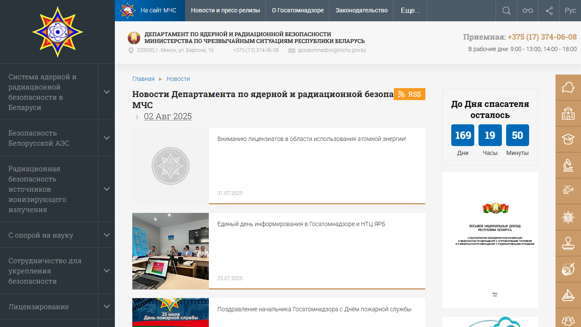Expand the С опорой на науку arrow
This screenshot has height=327, width=581.
107,235
